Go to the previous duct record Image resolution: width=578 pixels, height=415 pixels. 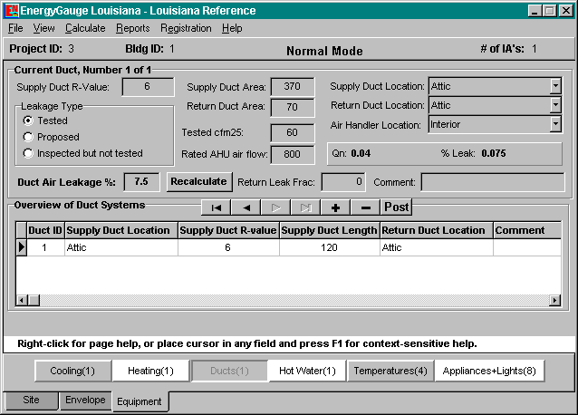246,207
